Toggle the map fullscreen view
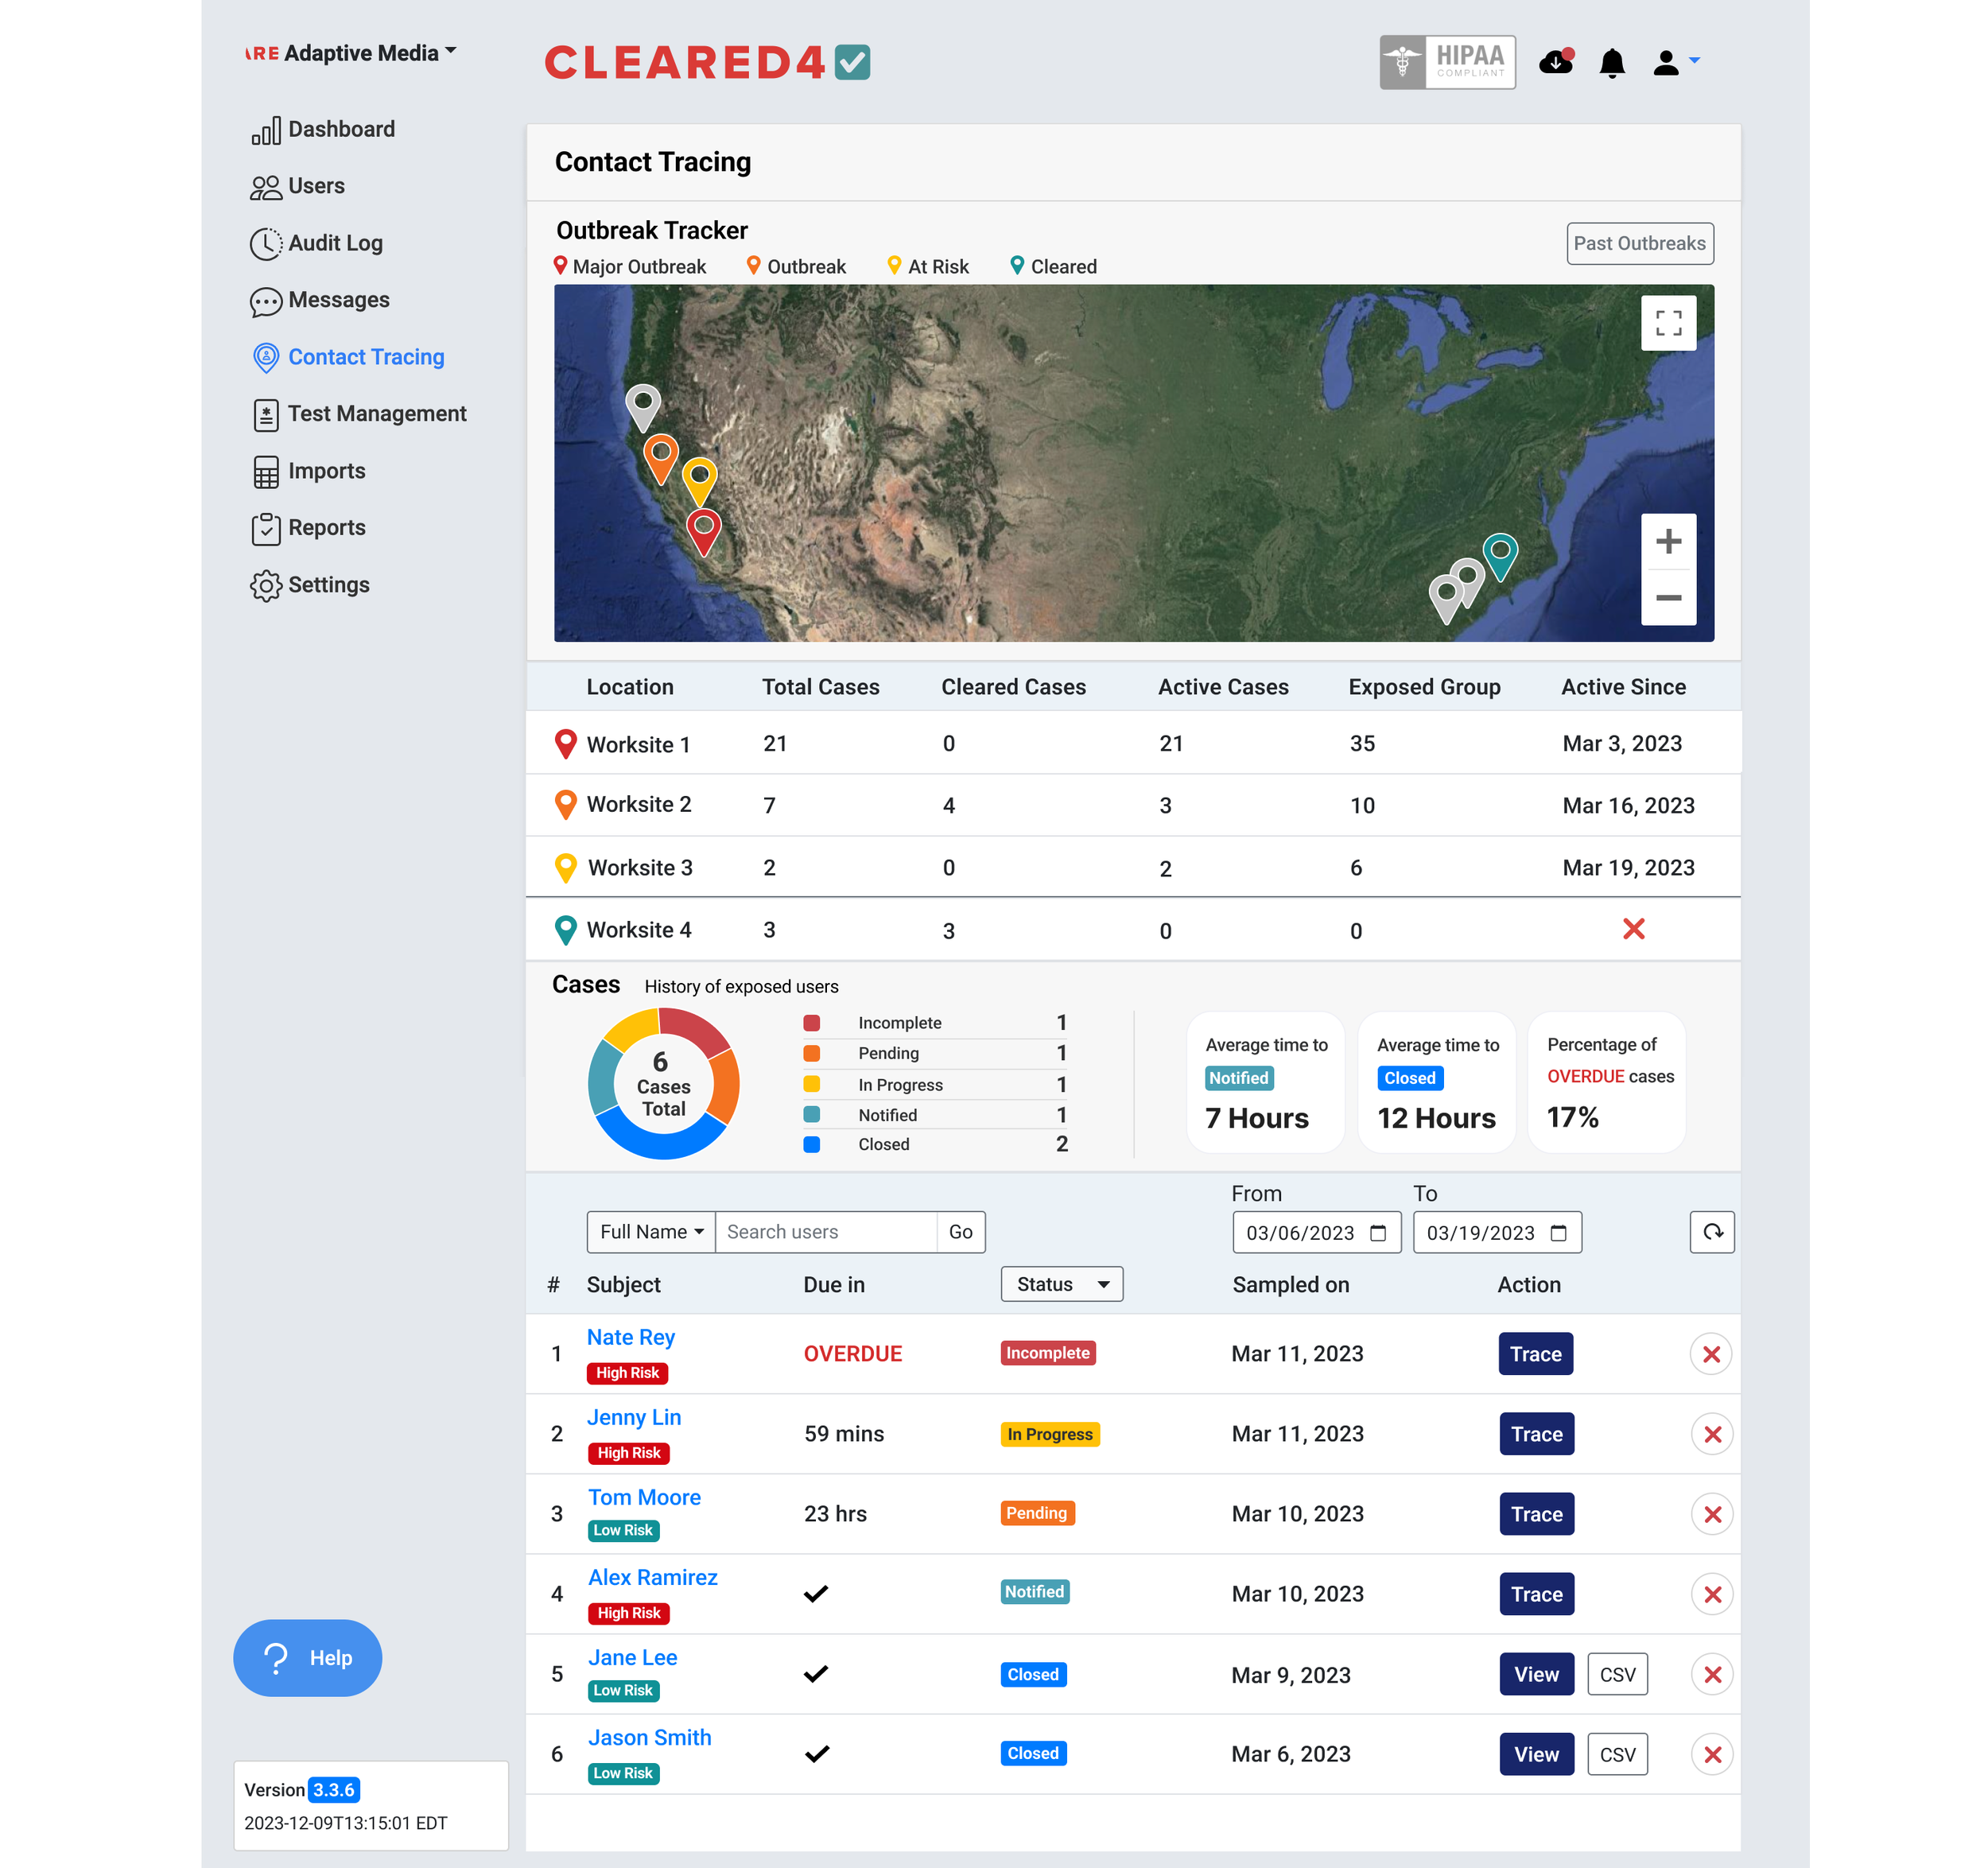Viewport: 1988px width, 1868px height. coord(1668,323)
